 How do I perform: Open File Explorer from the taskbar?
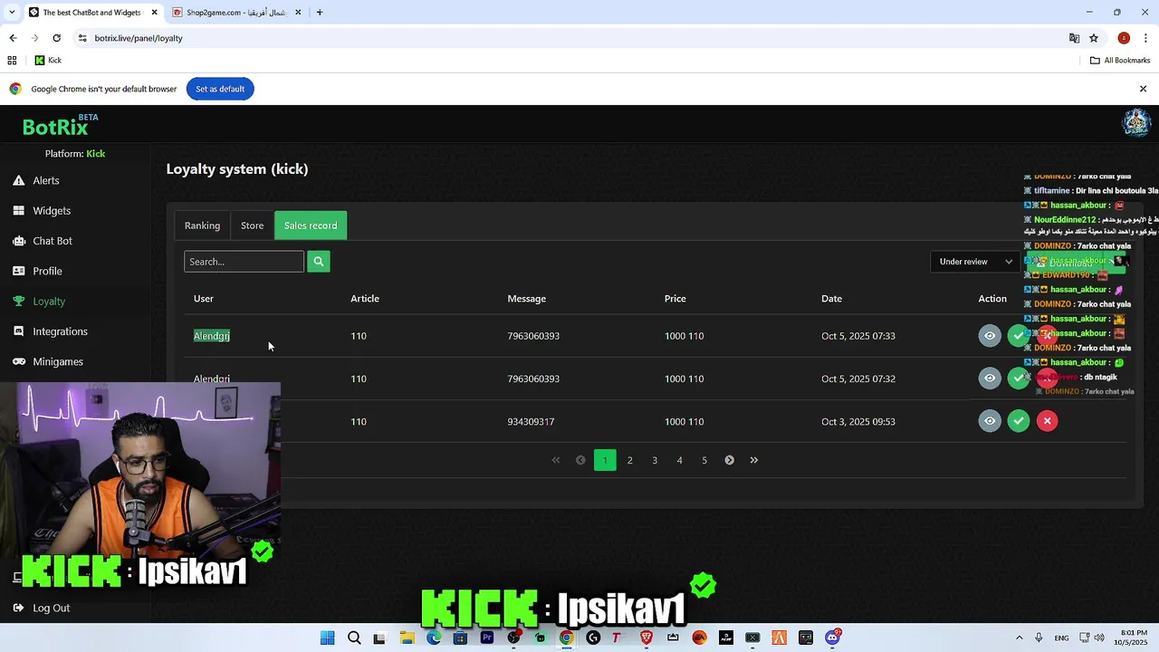(407, 638)
